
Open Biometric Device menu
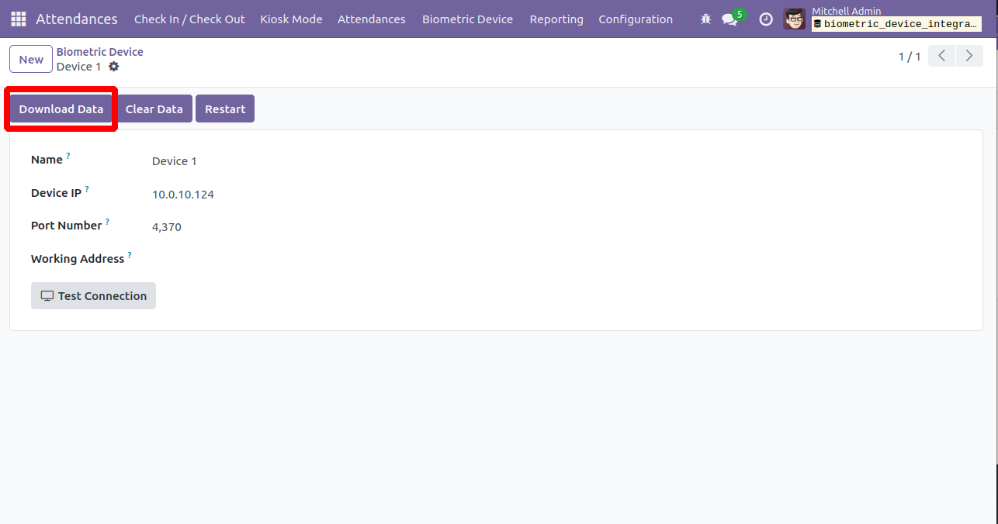point(467,19)
